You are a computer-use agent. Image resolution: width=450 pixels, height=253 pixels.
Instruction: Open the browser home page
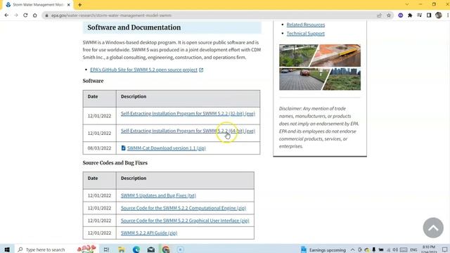point(34,15)
